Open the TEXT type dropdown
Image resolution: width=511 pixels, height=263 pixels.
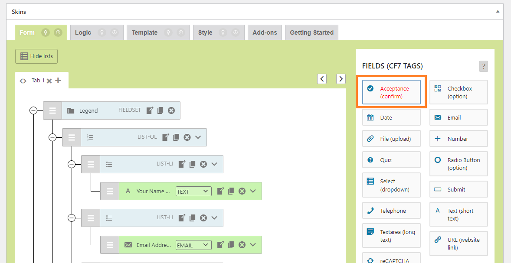[193, 191]
